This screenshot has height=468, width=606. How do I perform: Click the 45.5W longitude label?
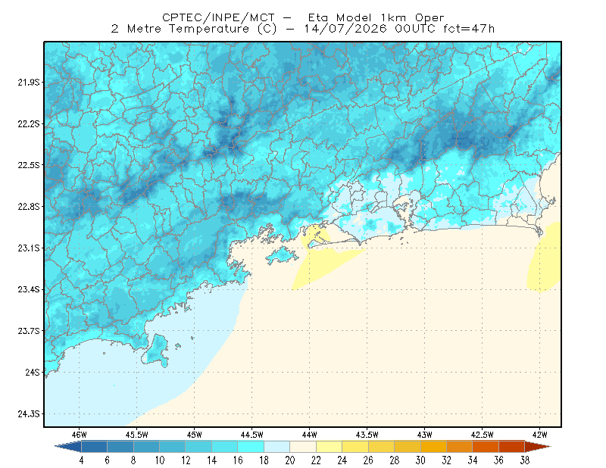(137, 435)
